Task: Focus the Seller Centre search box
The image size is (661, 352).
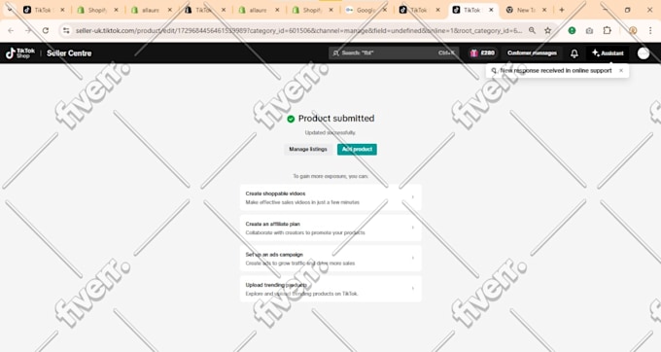Action: [394, 53]
